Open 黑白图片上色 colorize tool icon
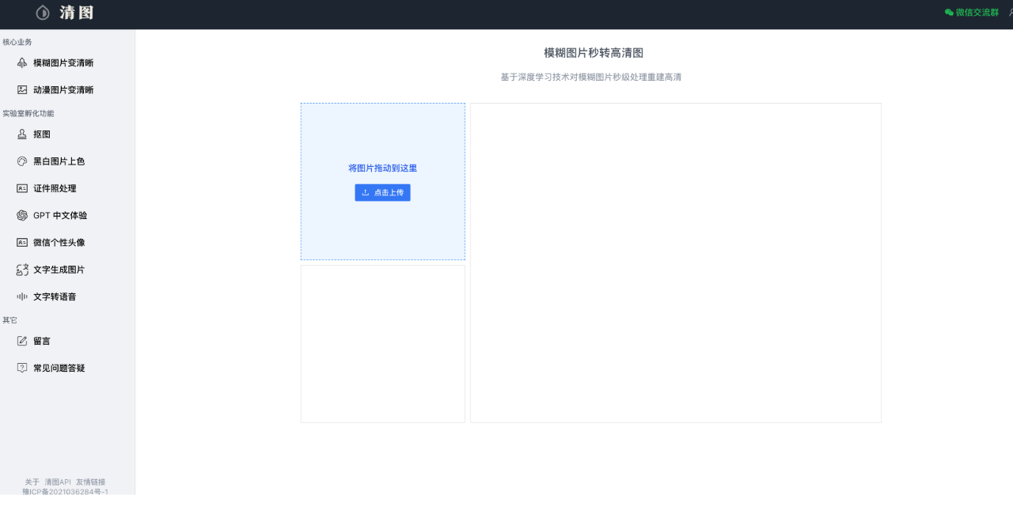1013x518 pixels. 21,161
